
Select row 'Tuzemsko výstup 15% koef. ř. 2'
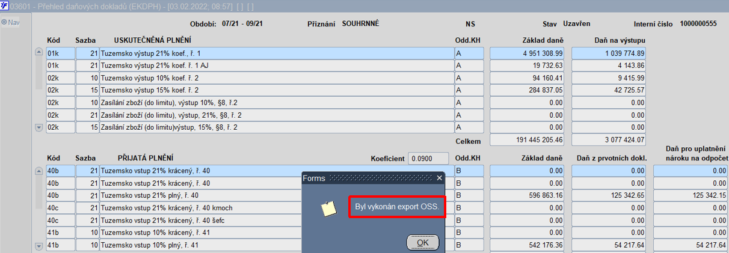pyautogui.click(x=277, y=90)
